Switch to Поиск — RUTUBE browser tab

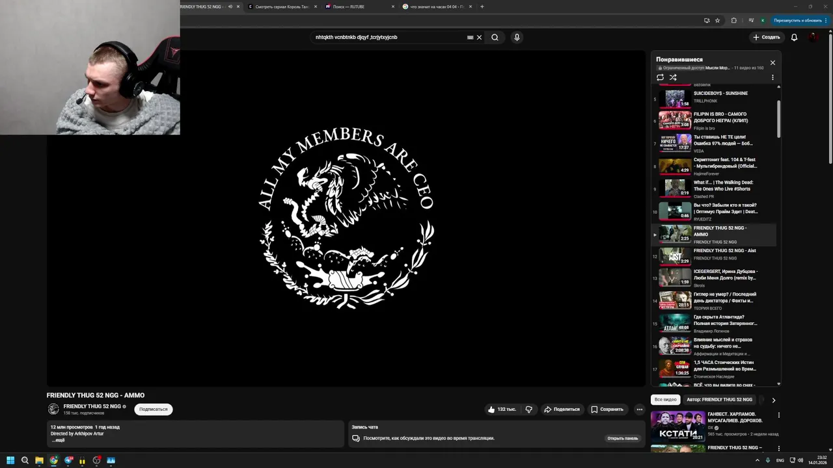(x=360, y=6)
